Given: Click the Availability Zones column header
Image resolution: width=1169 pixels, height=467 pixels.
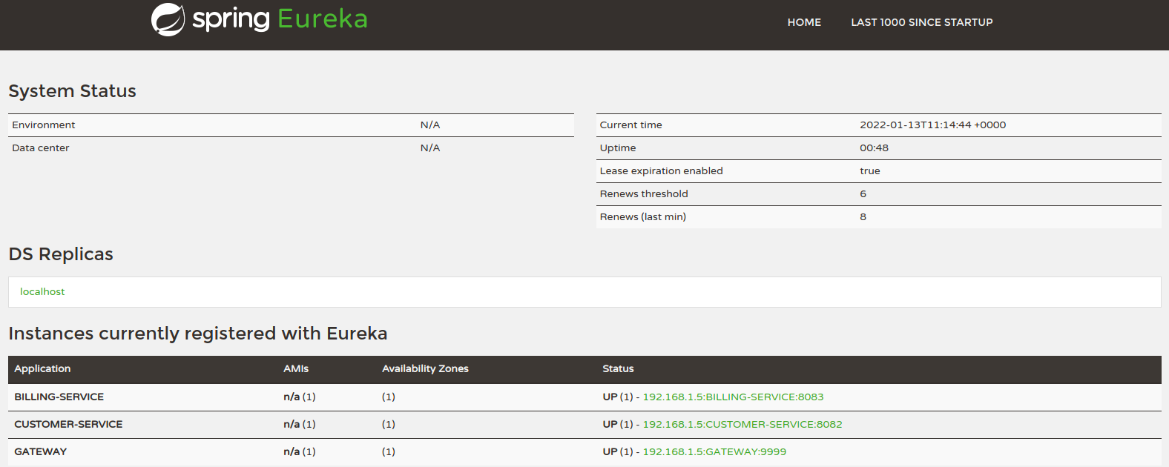Looking at the screenshot, I should (425, 369).
